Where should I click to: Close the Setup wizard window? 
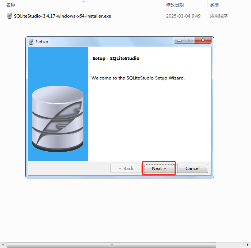click(x=203, y=40)
